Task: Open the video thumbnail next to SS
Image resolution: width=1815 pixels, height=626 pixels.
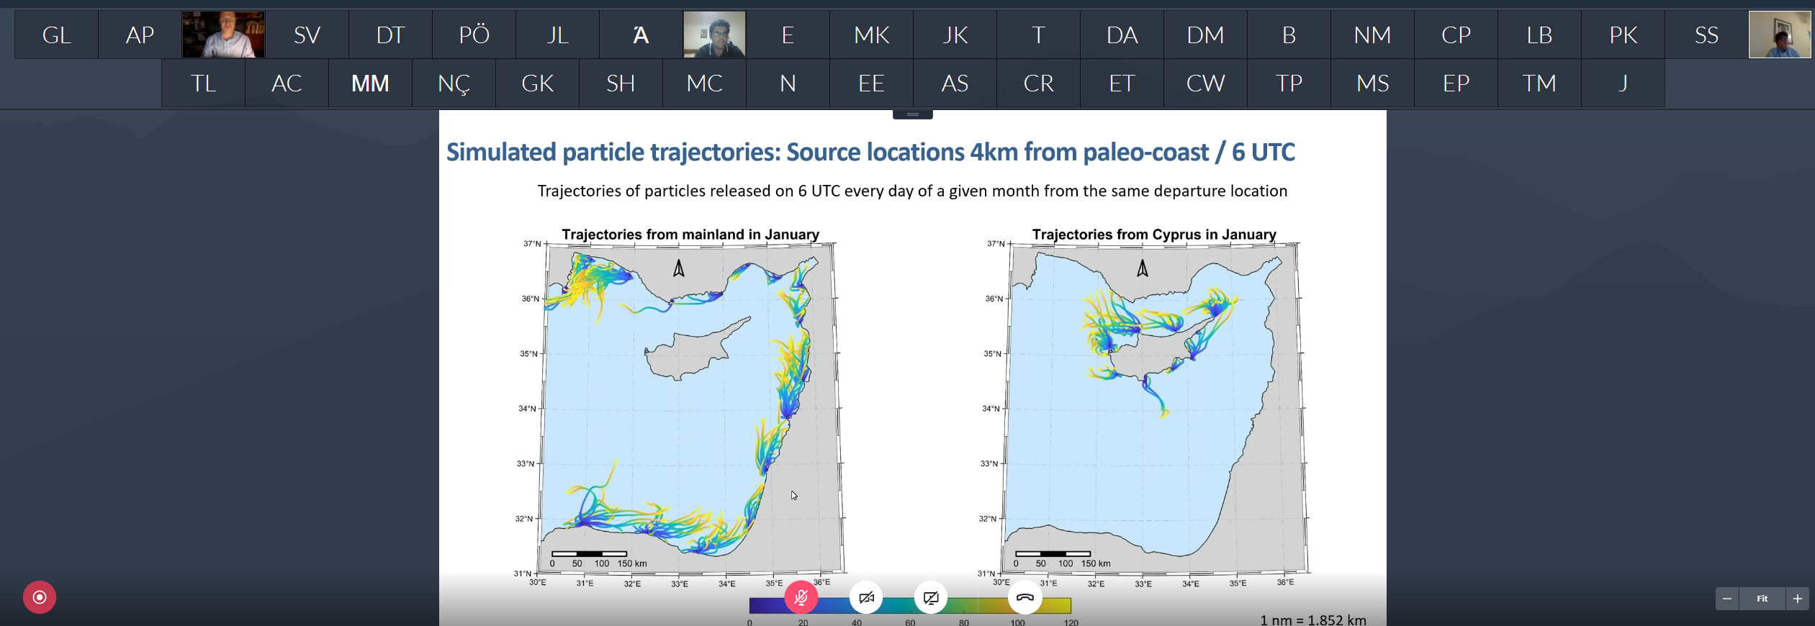Action: click(1779, 35)
